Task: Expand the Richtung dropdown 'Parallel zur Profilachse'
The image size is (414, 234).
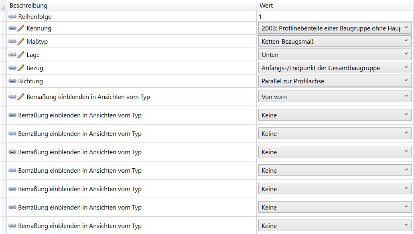Action: click(x=335, y=81)
